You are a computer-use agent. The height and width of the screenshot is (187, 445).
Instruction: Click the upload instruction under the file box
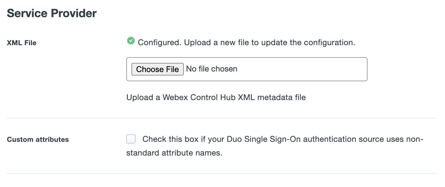(216, 97)
